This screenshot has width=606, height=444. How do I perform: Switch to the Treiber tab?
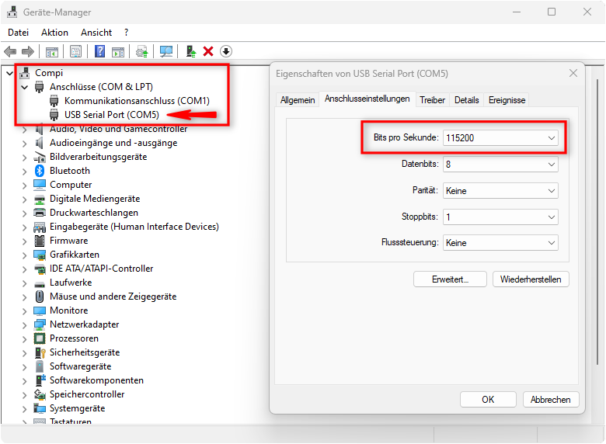(432, 100)
